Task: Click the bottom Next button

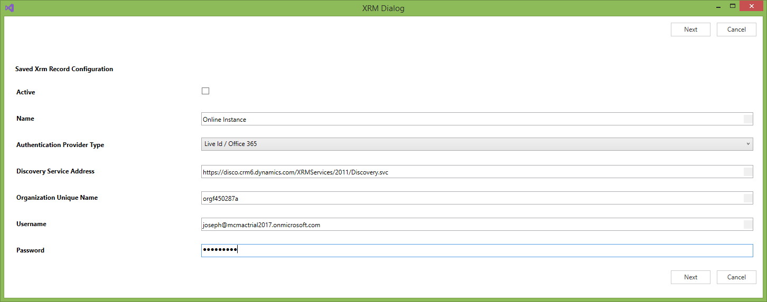Action: [x=690, y=277]
